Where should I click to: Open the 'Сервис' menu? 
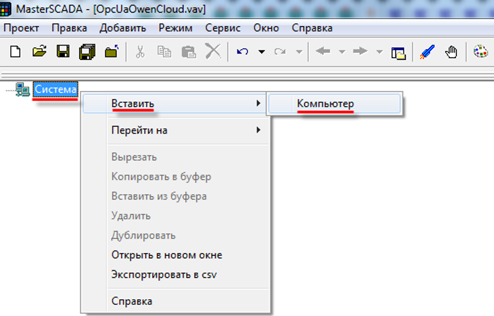click(x=223, y=28)
